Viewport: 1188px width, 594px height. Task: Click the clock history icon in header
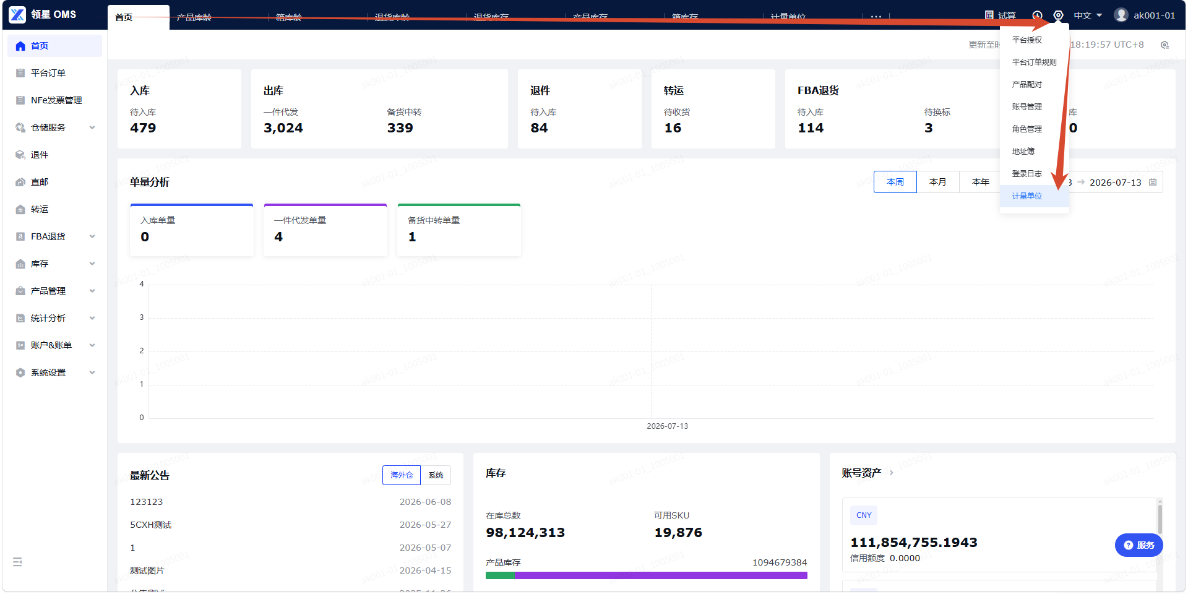pos(1038,15)
